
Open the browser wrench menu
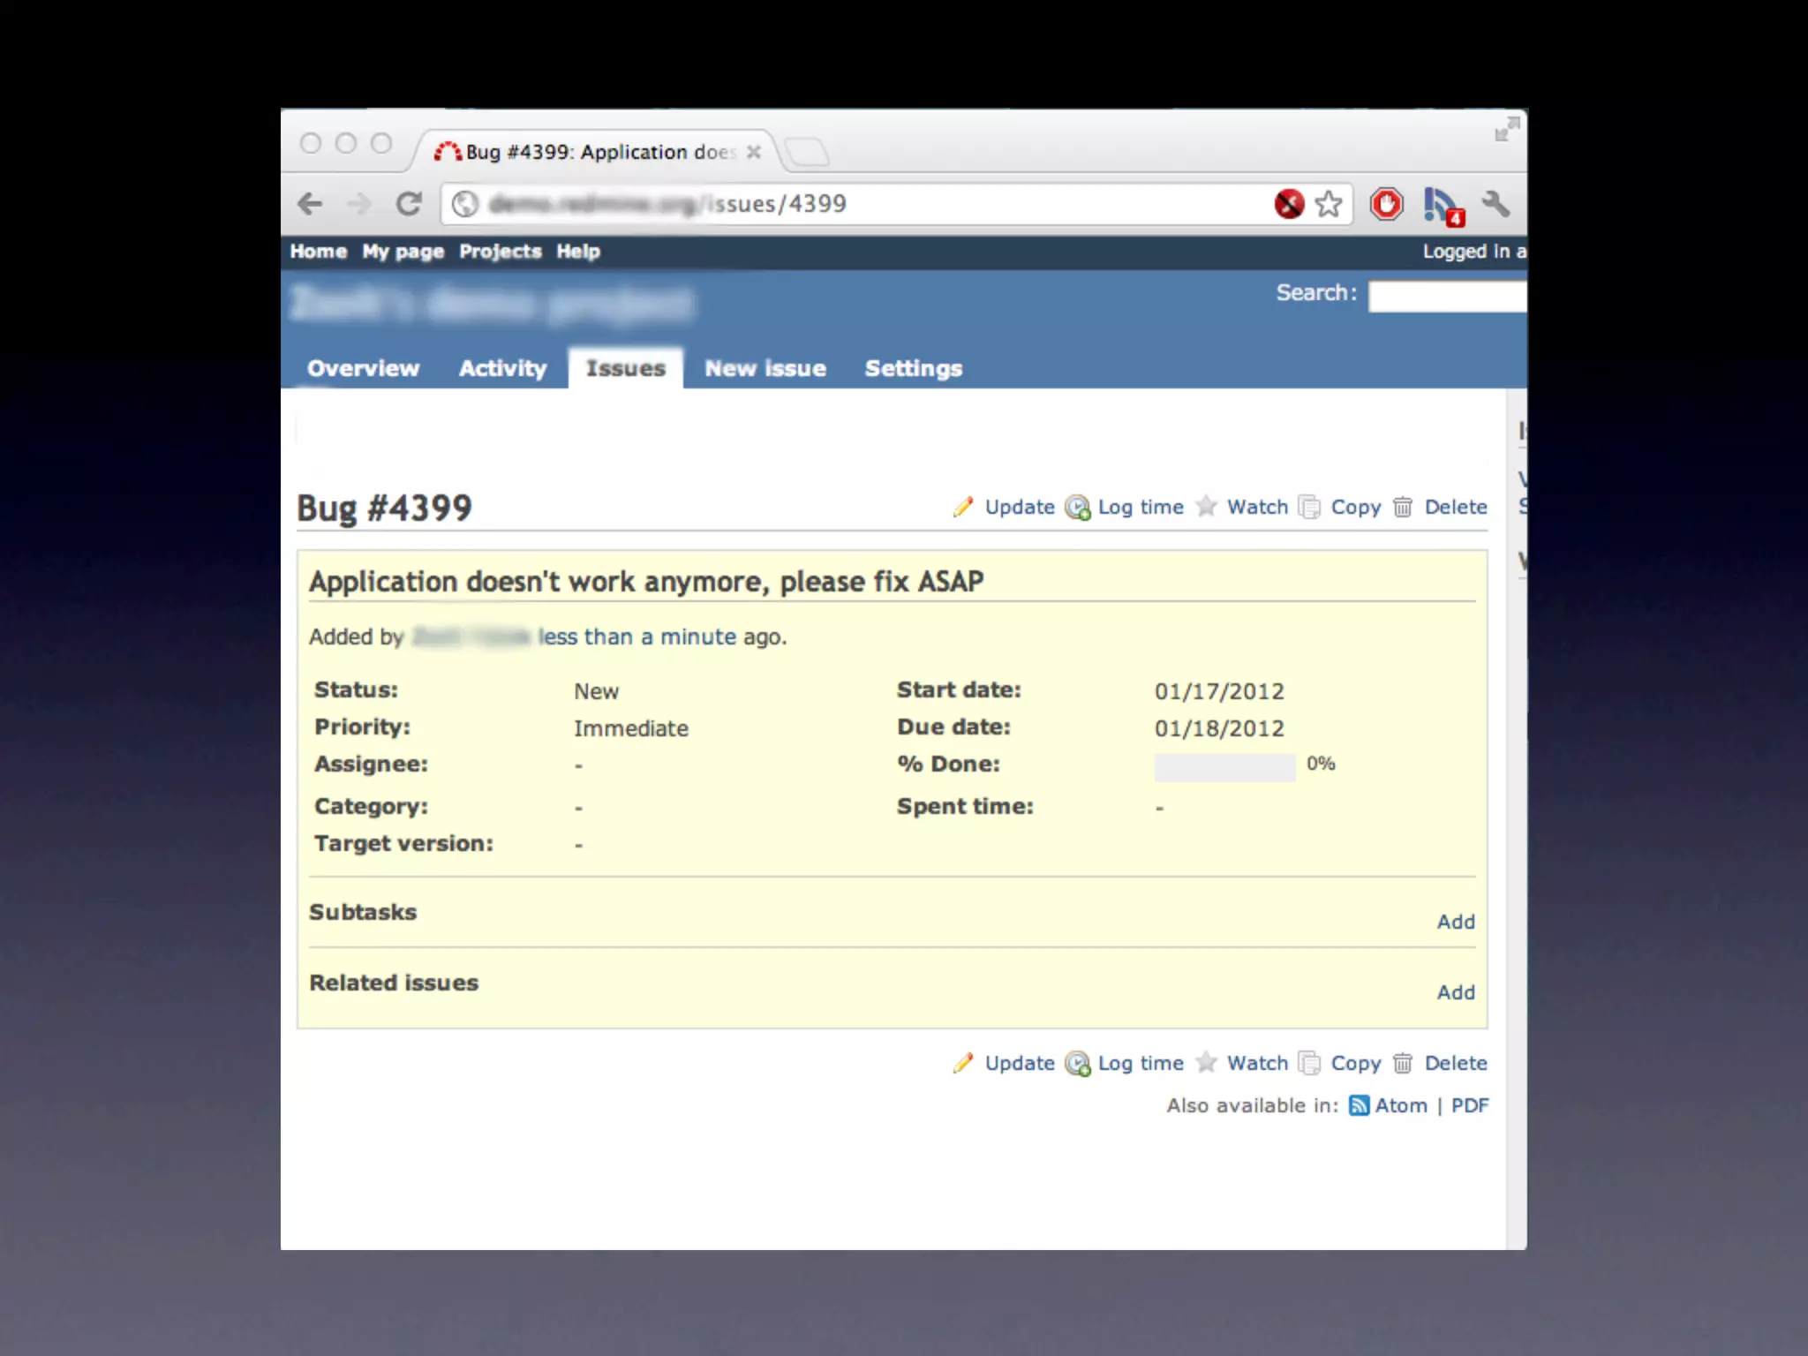coord(1495,204)
